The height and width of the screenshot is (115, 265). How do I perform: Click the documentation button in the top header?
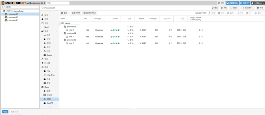[x=221, y=3]
